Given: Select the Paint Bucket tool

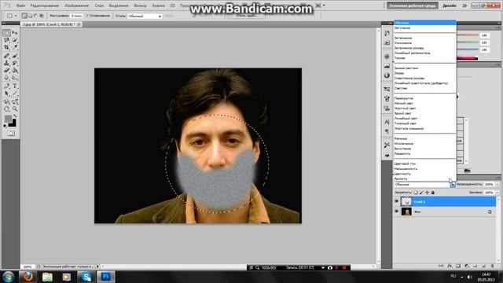Looking at the screenshot, I should click(15, 70).
